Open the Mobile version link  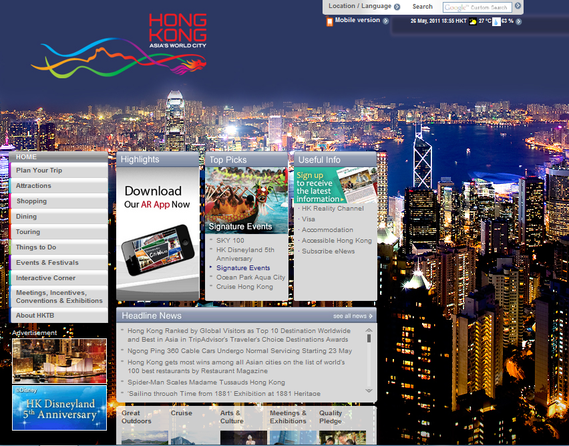pos(357,20)
